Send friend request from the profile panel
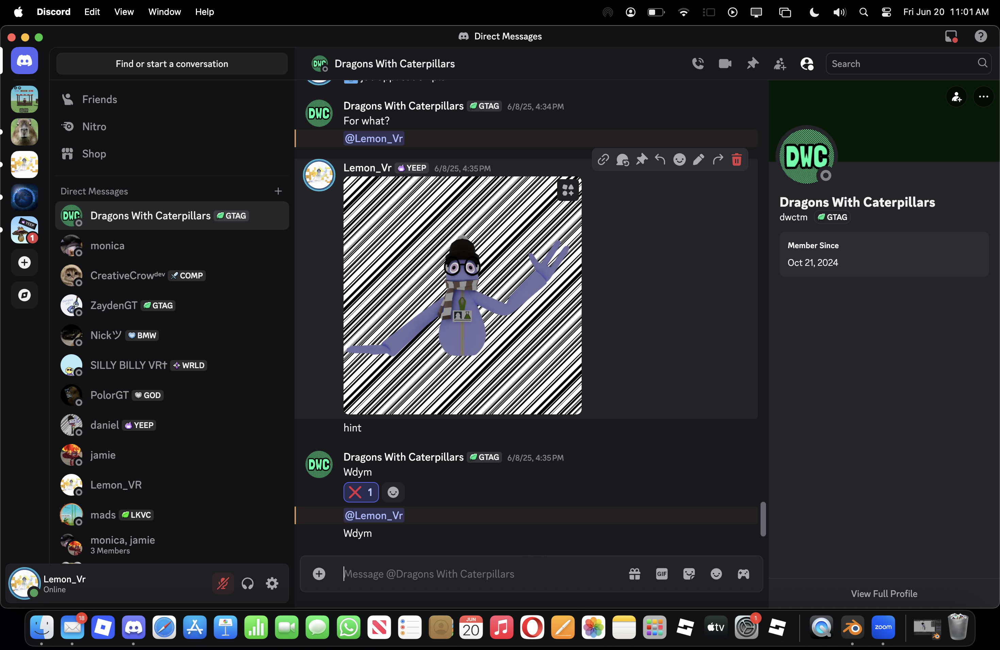 click(x=956, y=97)
